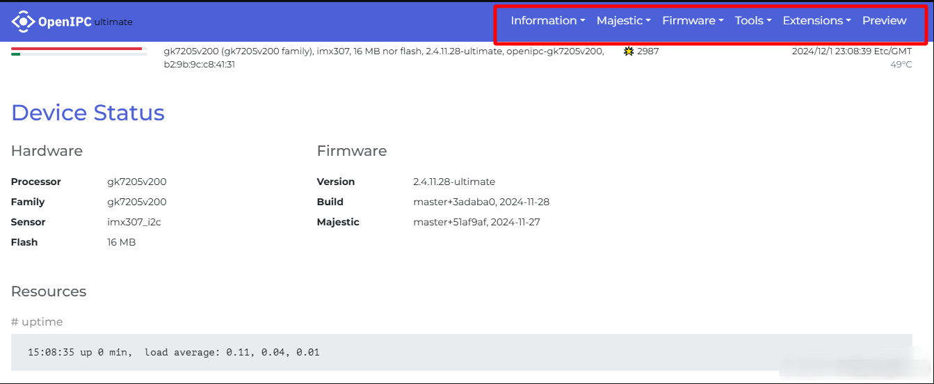Open the Firmware dropdown
Viewport: 934px width, 384px height.
tap(693, 21)
